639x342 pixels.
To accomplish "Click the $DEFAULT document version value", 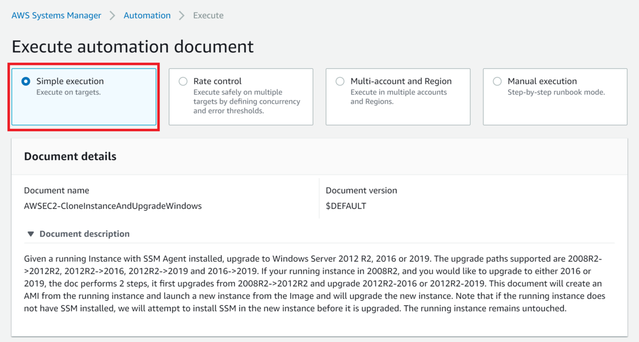I will pyautogui.click(x=346, y=206).
